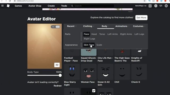Viewport: 170px width, 95px height.
Task: Click the Football Player - Face label
Action: pos(71,59)
